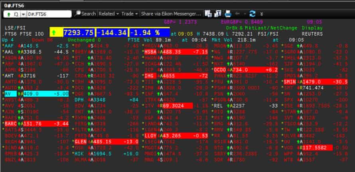355x172 pixels.
Task: Click the text template icon in the toolbar
Action: click(x=217, y=14)
